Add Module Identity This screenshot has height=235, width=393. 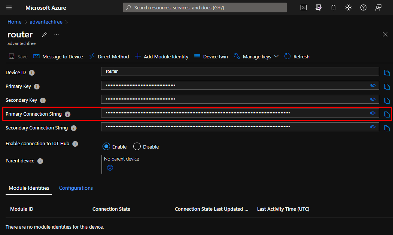[x=161, y=57]
